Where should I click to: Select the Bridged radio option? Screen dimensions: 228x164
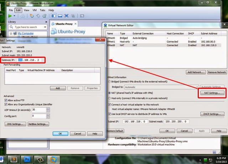pyautogui.click(x=109, y=82)
